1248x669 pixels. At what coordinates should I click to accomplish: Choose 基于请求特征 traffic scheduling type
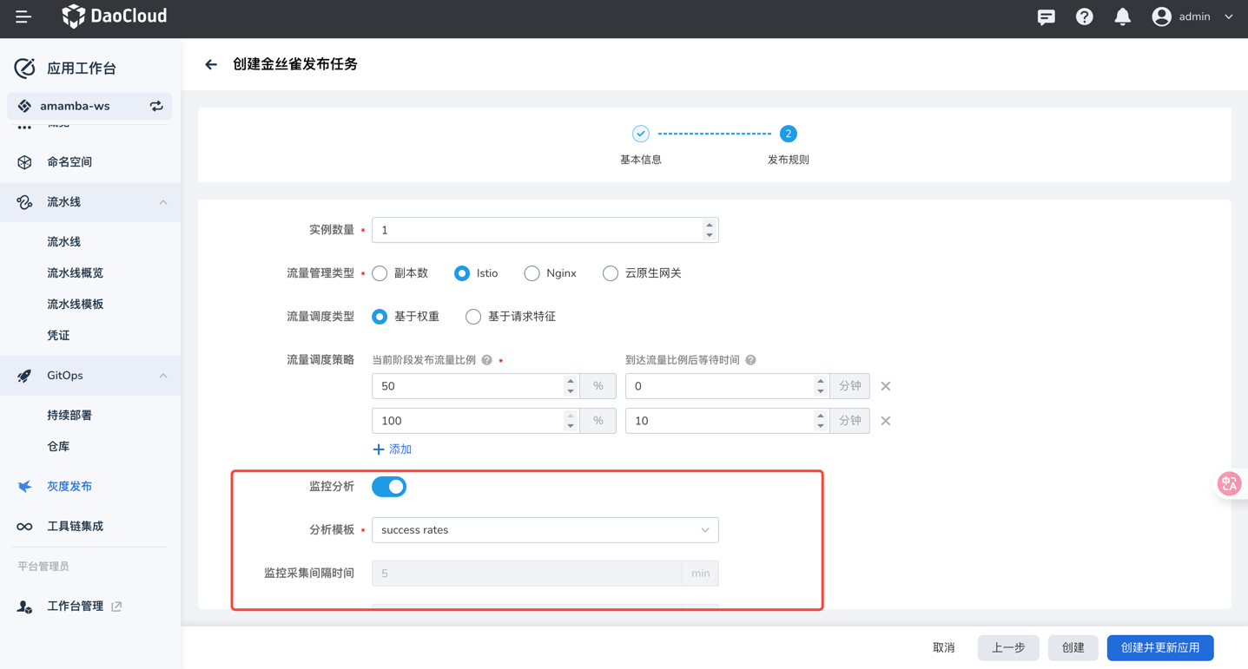tap(472, 316)
